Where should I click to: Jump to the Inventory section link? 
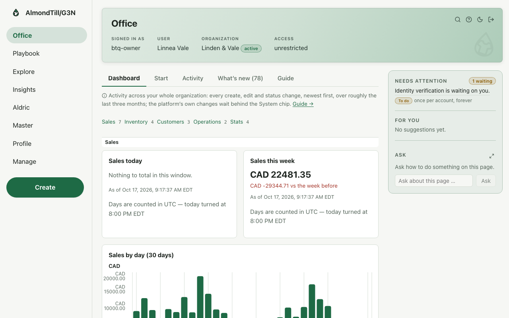click(136, 122)
